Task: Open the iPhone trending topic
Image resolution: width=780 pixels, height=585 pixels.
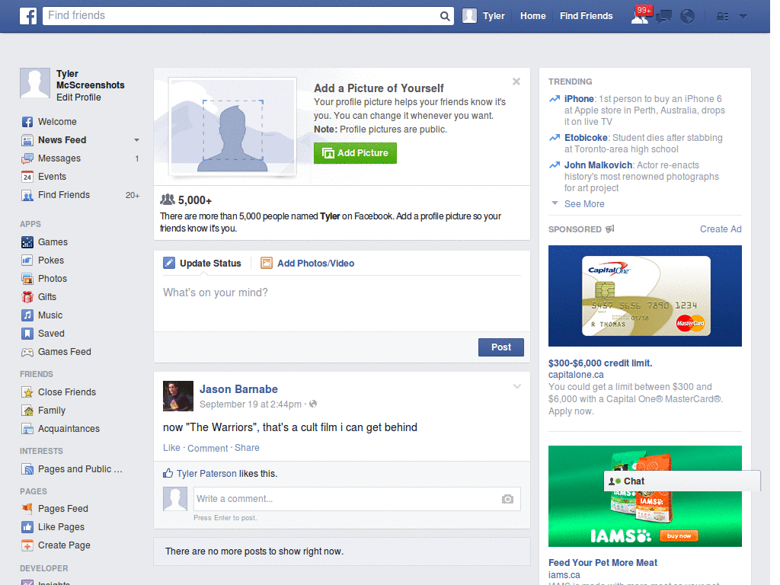Action: coord(579,99)
